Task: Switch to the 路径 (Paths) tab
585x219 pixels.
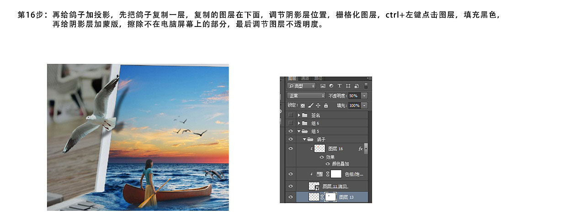Action: pyautogui.click(x=318, y=78)
